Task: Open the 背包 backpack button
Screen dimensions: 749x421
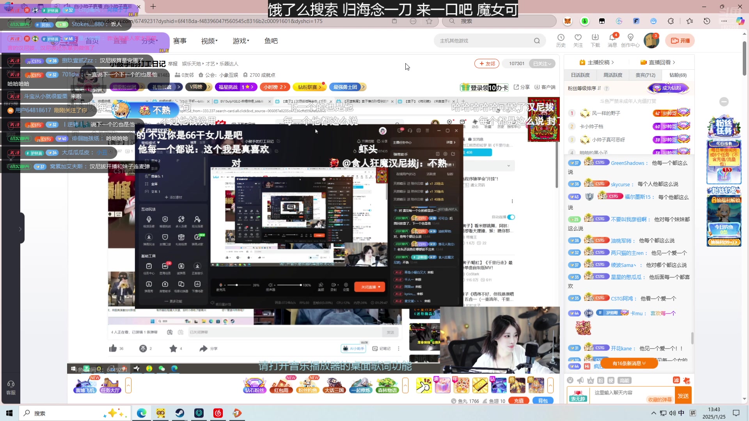Action: [543, 401]
